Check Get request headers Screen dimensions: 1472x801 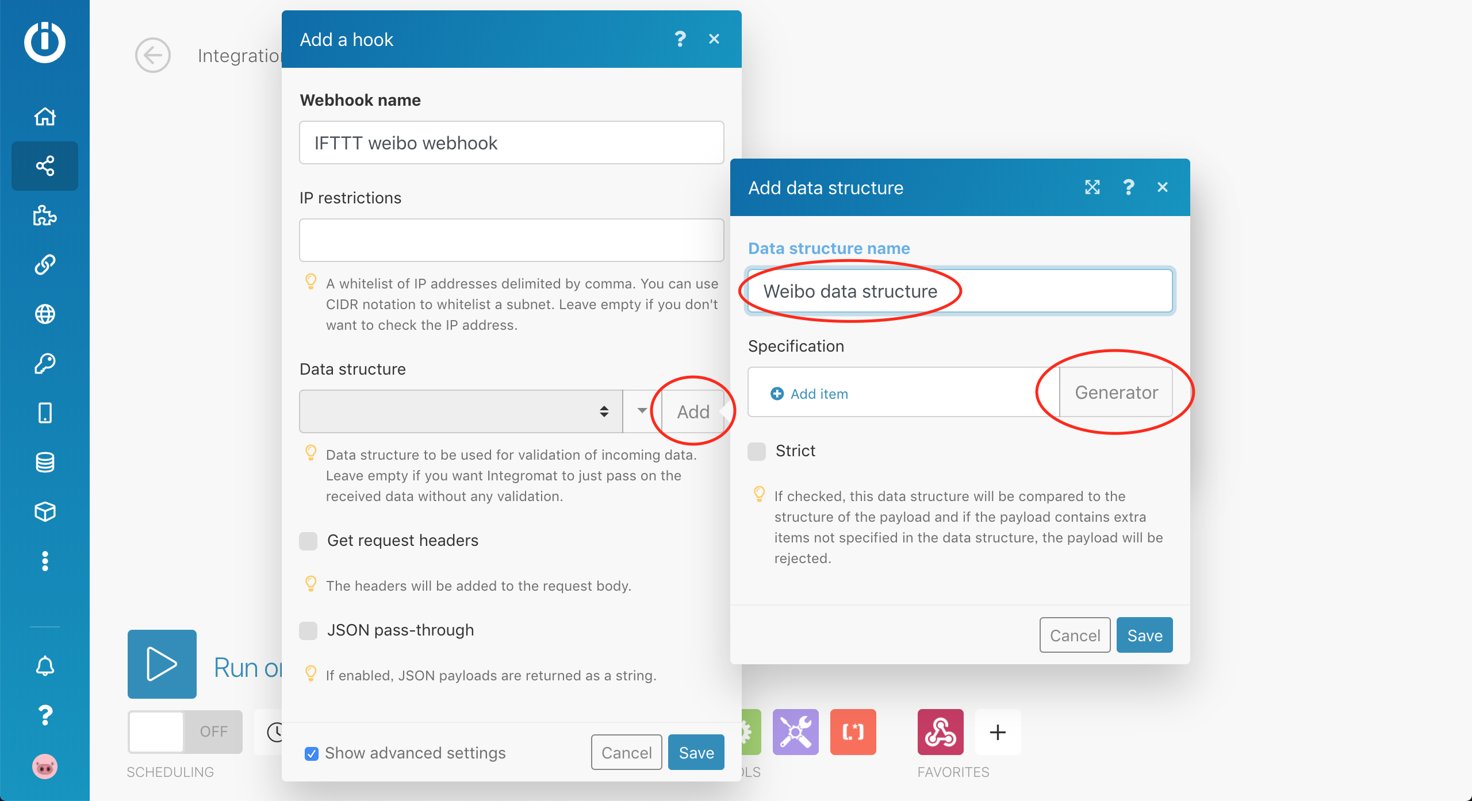tap(308, 541)
